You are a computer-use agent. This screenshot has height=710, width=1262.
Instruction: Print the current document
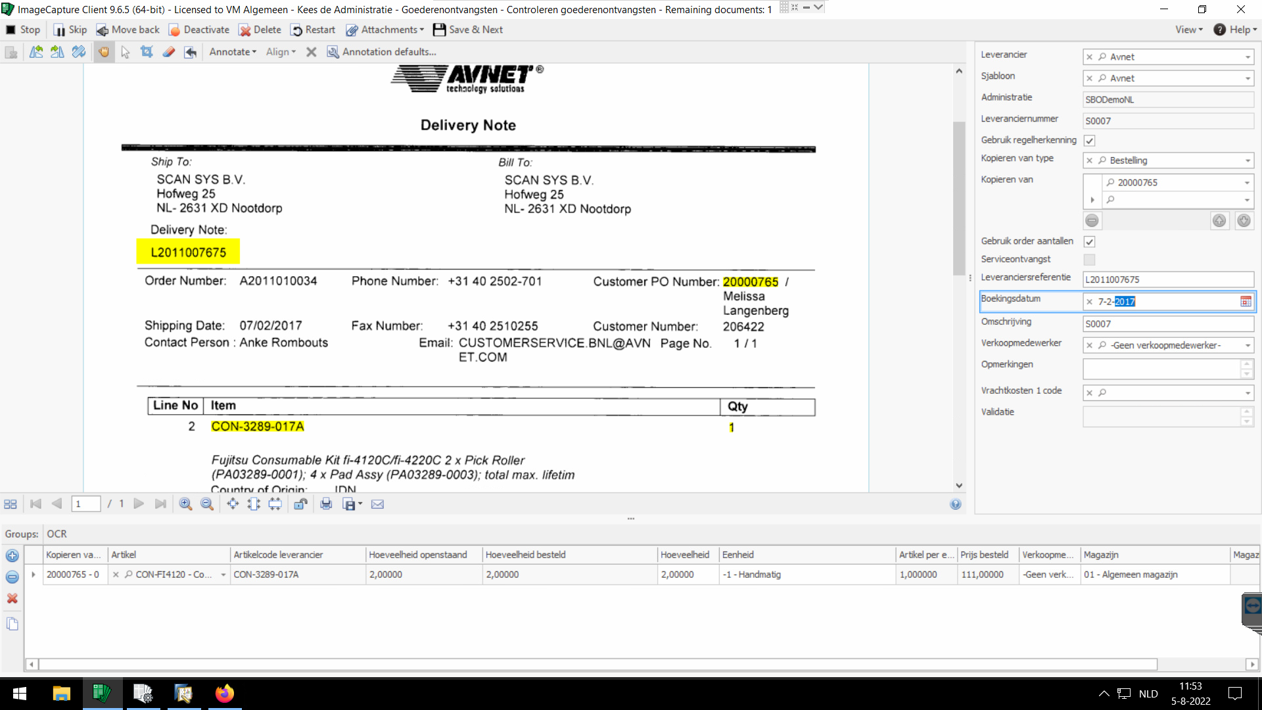pyautogui.click(x=326, y=504)
